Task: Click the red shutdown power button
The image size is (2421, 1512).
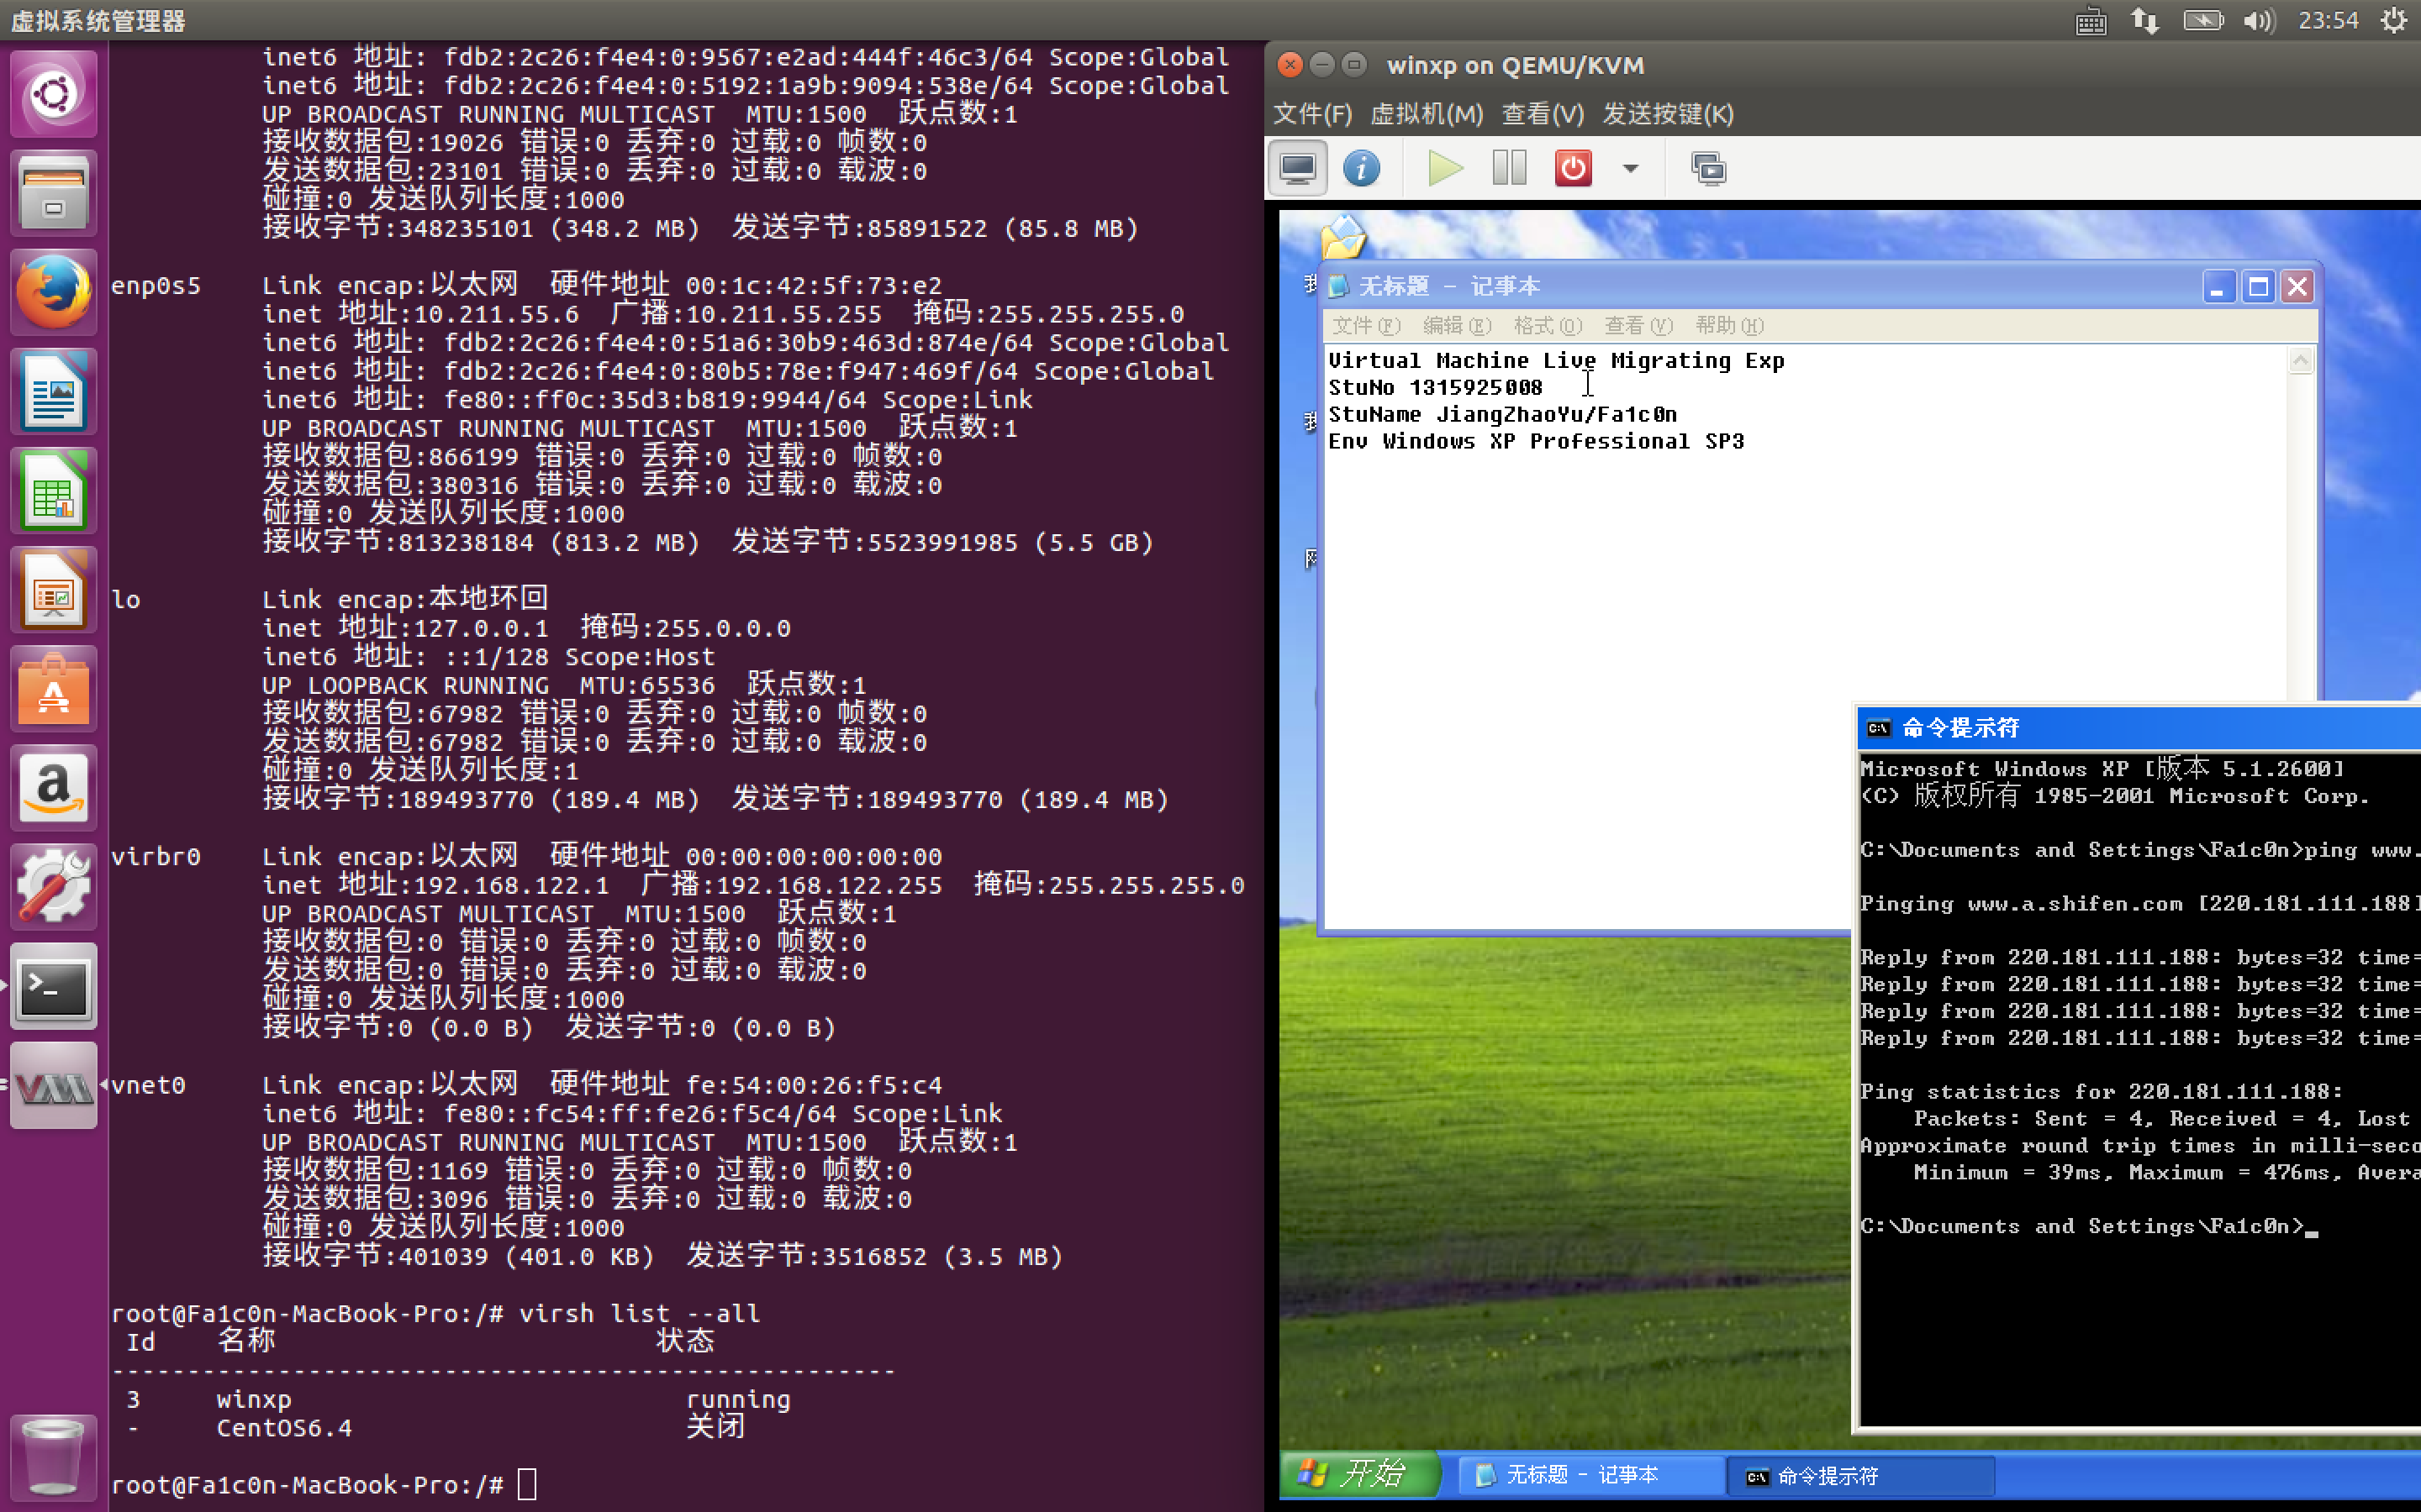Action: pyautogui.click(x=1573, y=168)
